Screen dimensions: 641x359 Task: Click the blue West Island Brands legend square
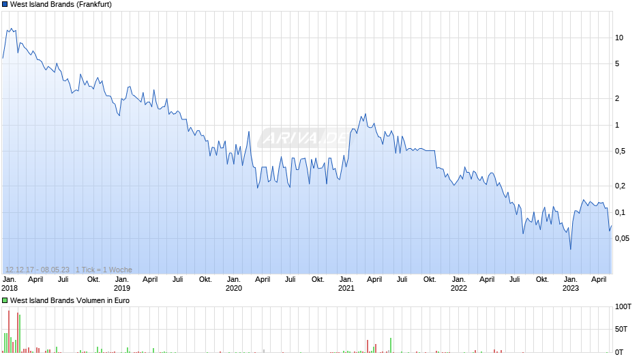[x=5, y=5]
